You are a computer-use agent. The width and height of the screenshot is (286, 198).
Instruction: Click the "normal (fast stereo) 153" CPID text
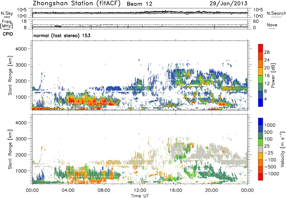pyautogui.click(x=62, y=35)
